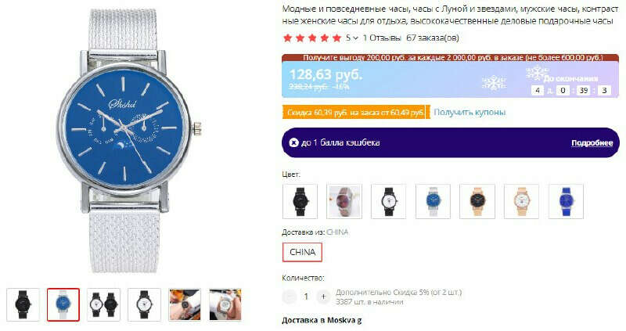Show the two black watches thumbnail
The image size is (626, 331).
coord(104,304)
